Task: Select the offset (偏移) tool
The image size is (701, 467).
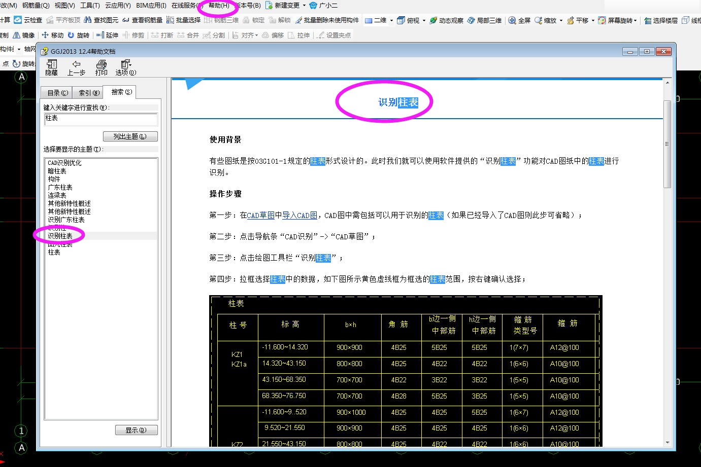Action: pos(273,35)
